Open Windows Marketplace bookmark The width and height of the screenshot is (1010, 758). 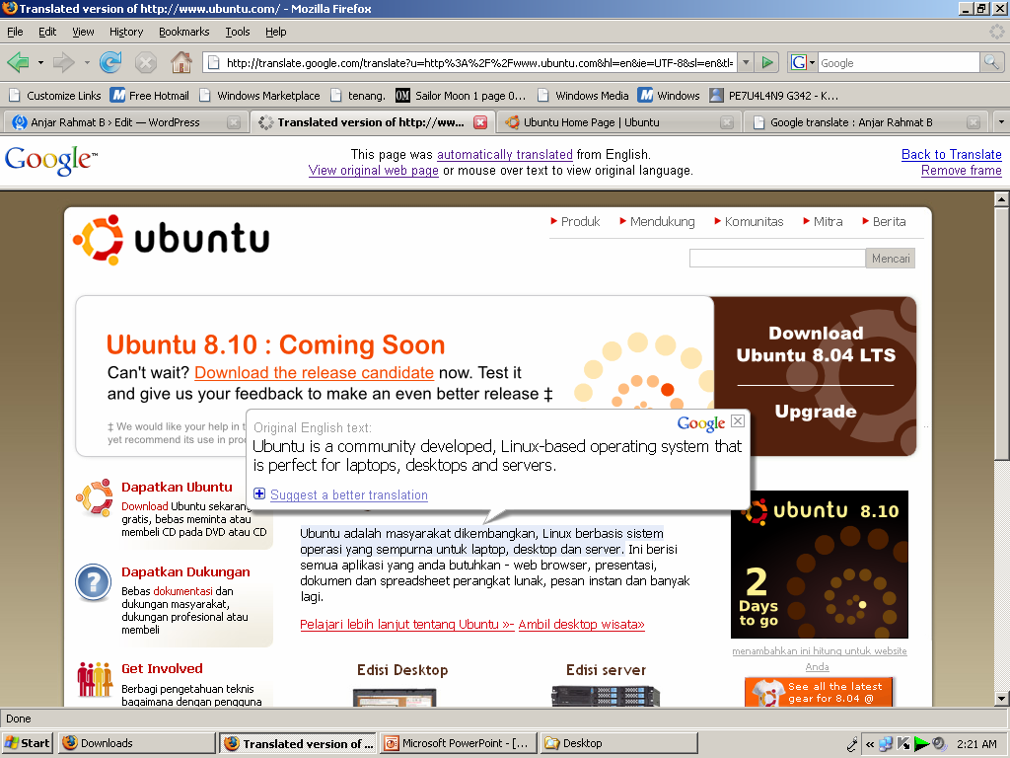click(259, 96)
